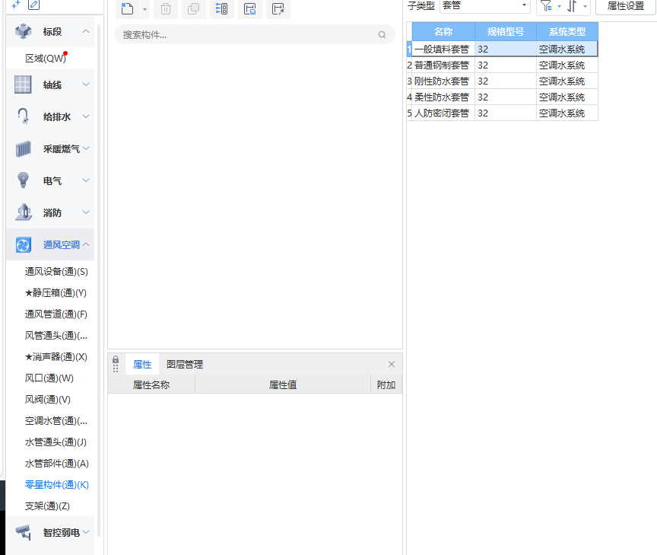The height and width of the screenshot is (555, 657).
Task: Click the sparkle plus icon at top left
Action: tap(16, 5)
